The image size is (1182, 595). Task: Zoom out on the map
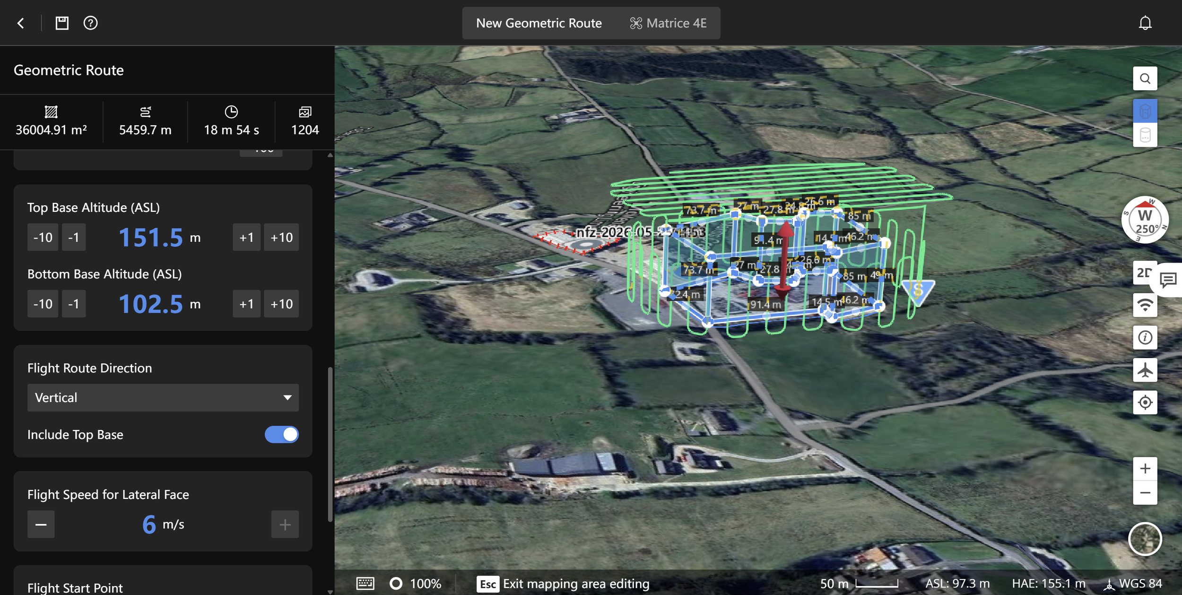[1145, 493]
